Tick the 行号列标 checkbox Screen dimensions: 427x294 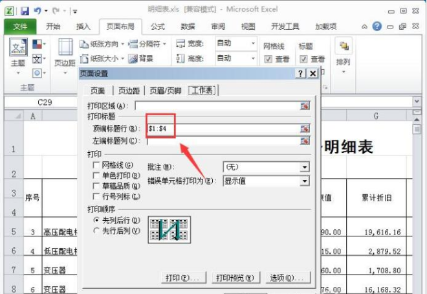(x=96, y=196)
